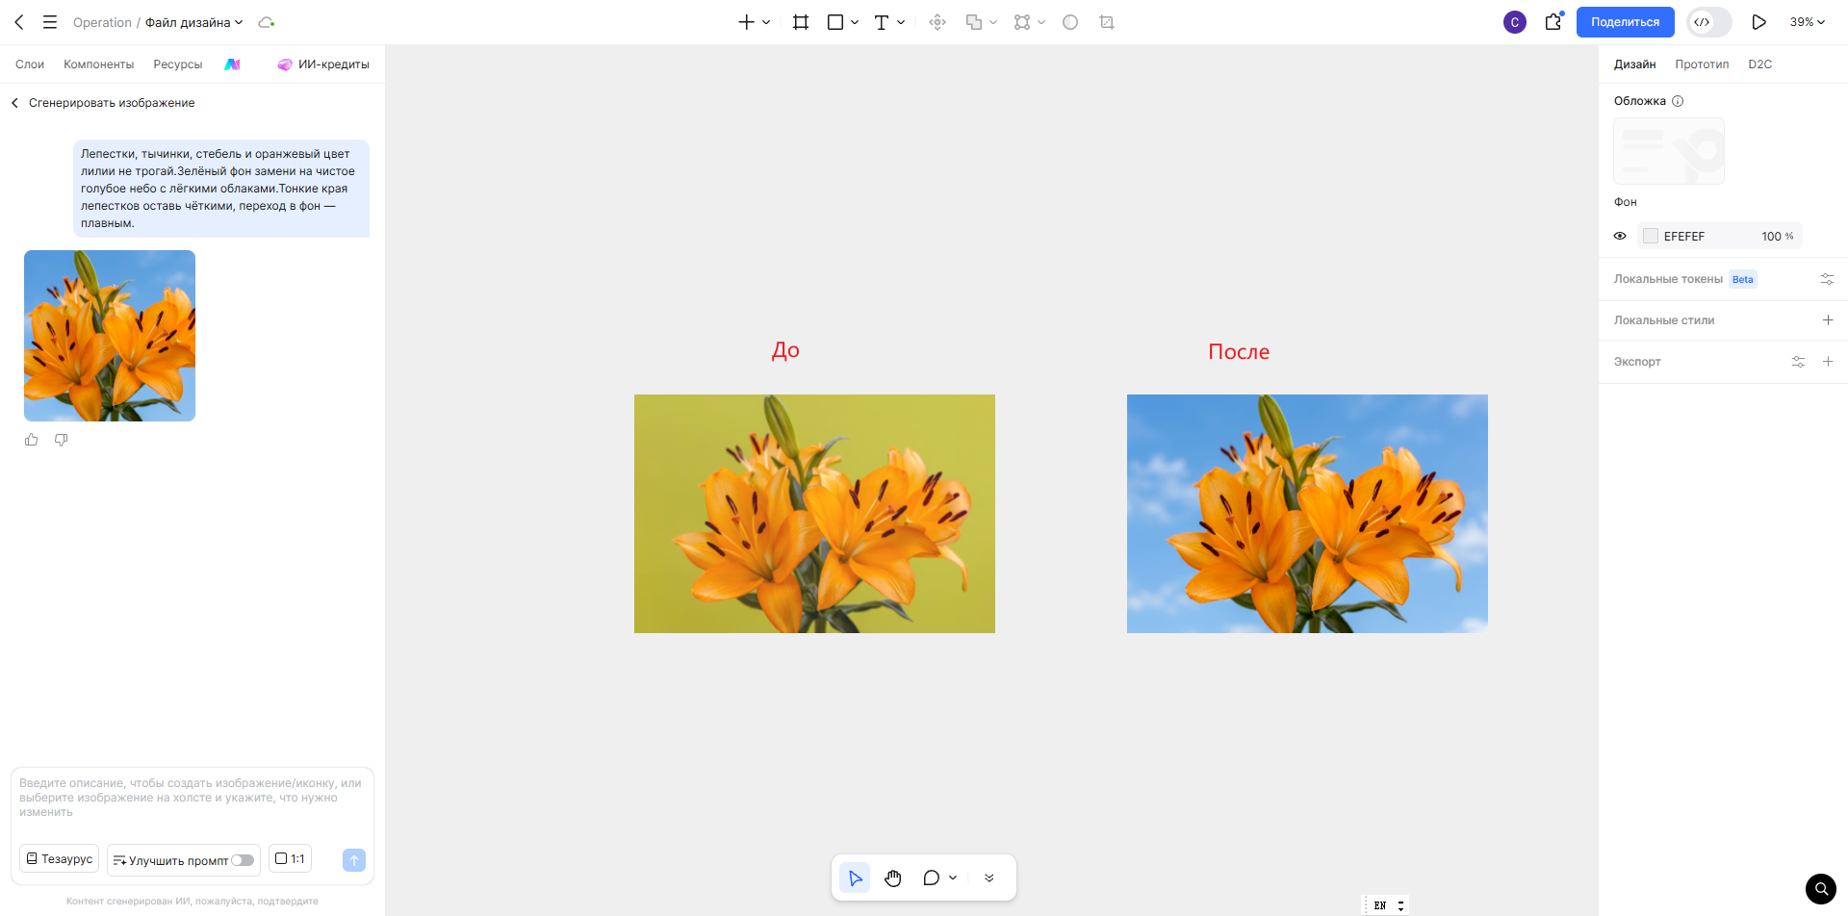Open the Тезаурус button
The height and width of the screenshot is (916, 1848).
click(60, 859)
